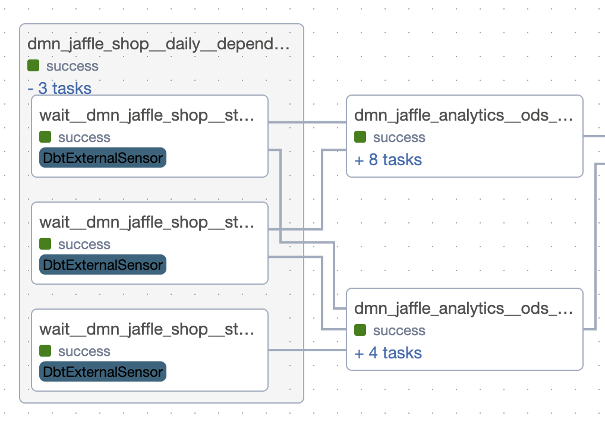Open the upper dmn_jaffle_analytics__ods node title
Screen dimensions: 605x422
pos(464,115)
